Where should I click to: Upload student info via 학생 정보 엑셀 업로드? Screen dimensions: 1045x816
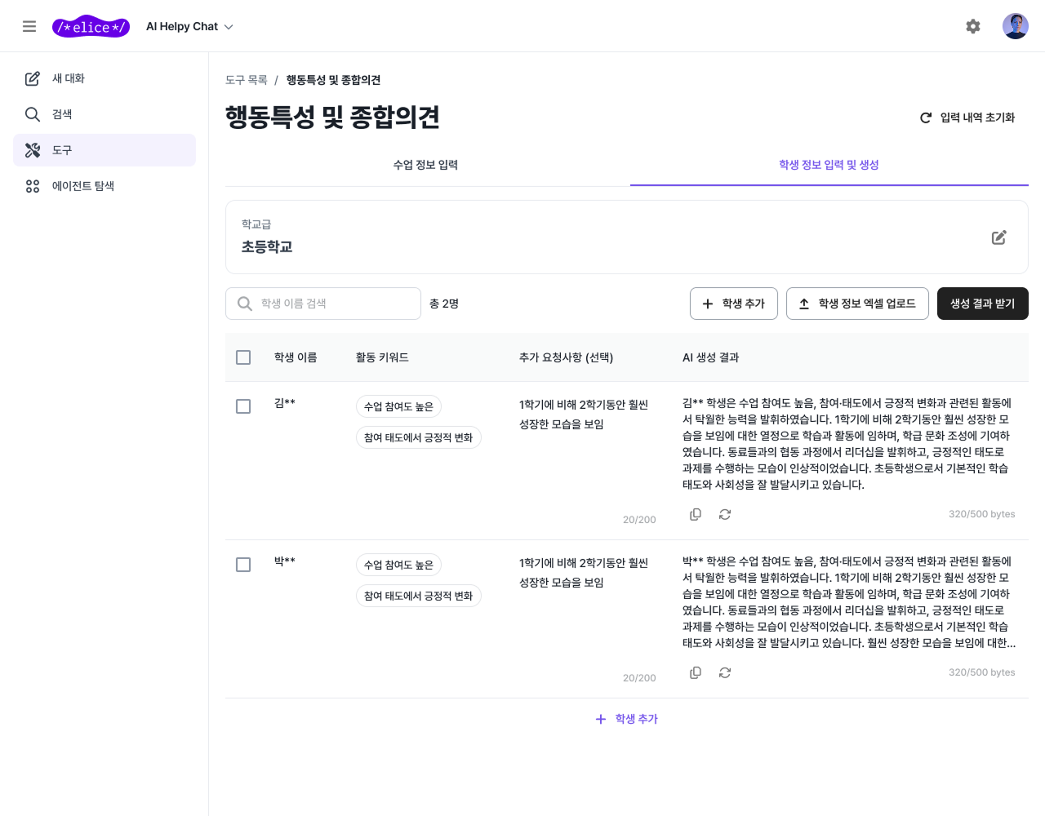pos(857,303)
